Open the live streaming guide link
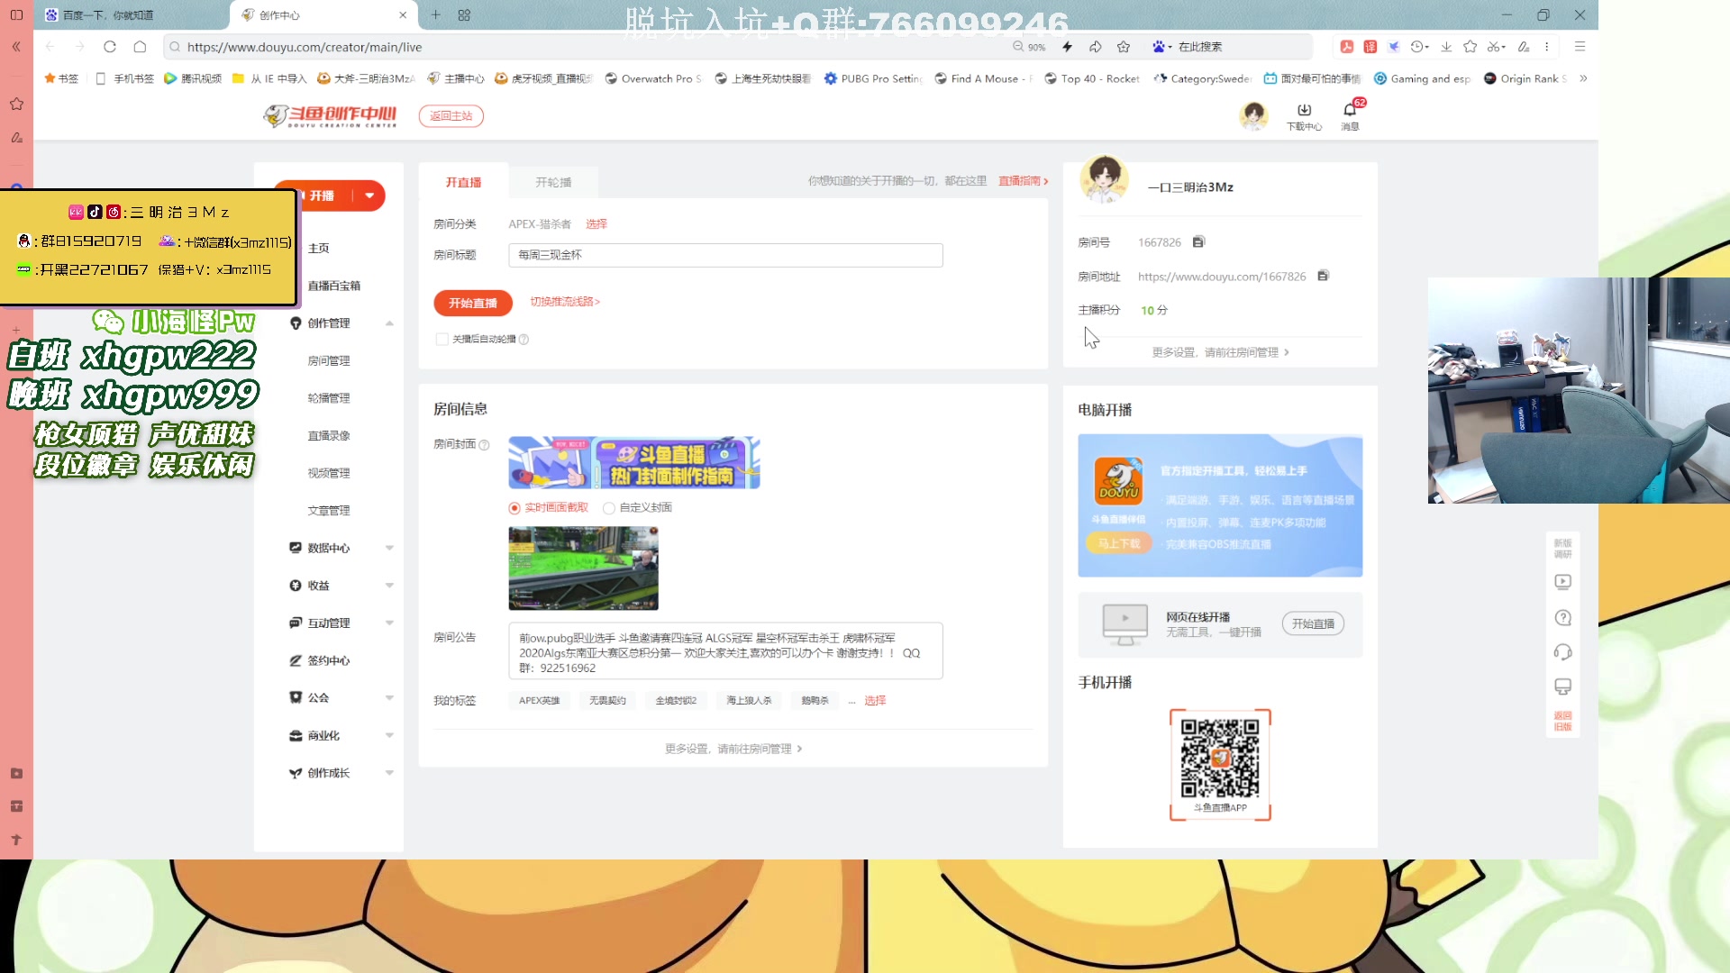This screenshot has height=973, width=1730. [1023, 181]
